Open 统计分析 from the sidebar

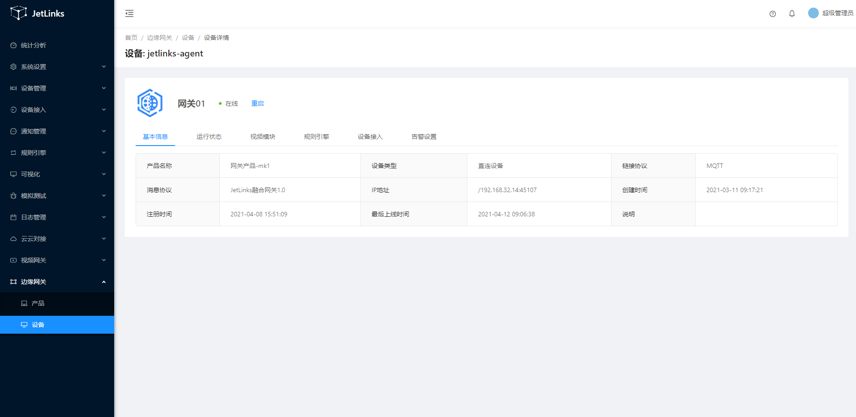(34, 45)
